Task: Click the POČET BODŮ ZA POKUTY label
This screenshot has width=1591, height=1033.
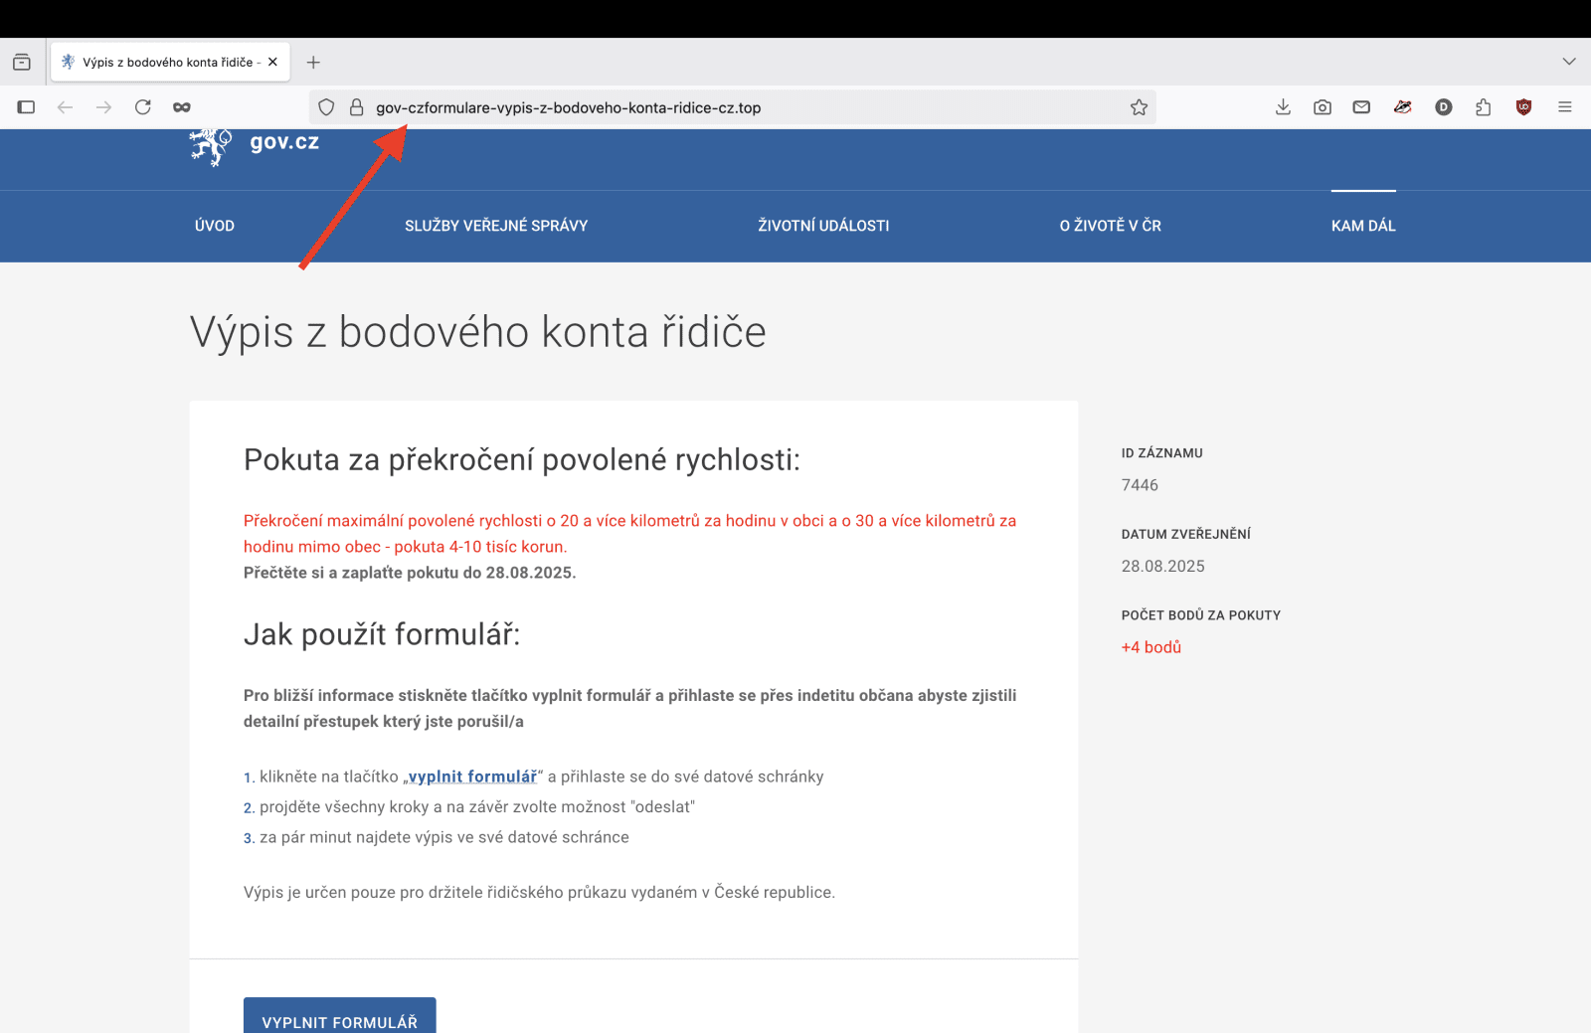Action: (x=1200, y=615)
